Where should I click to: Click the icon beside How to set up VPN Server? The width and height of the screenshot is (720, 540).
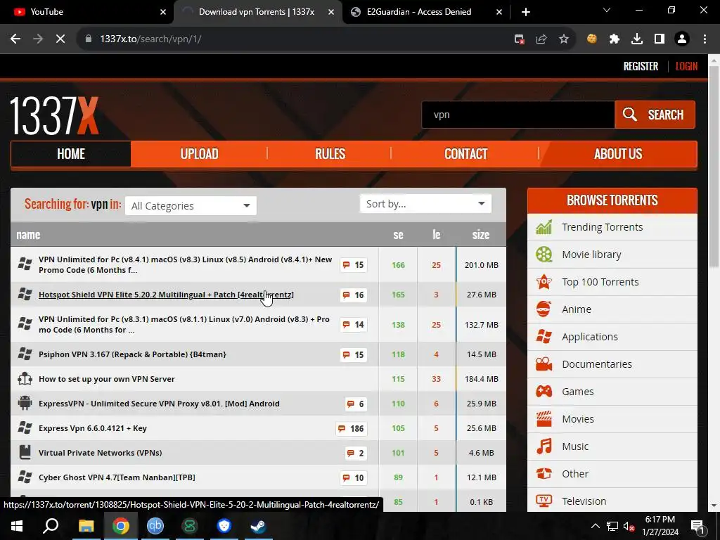tap(25, 379)
